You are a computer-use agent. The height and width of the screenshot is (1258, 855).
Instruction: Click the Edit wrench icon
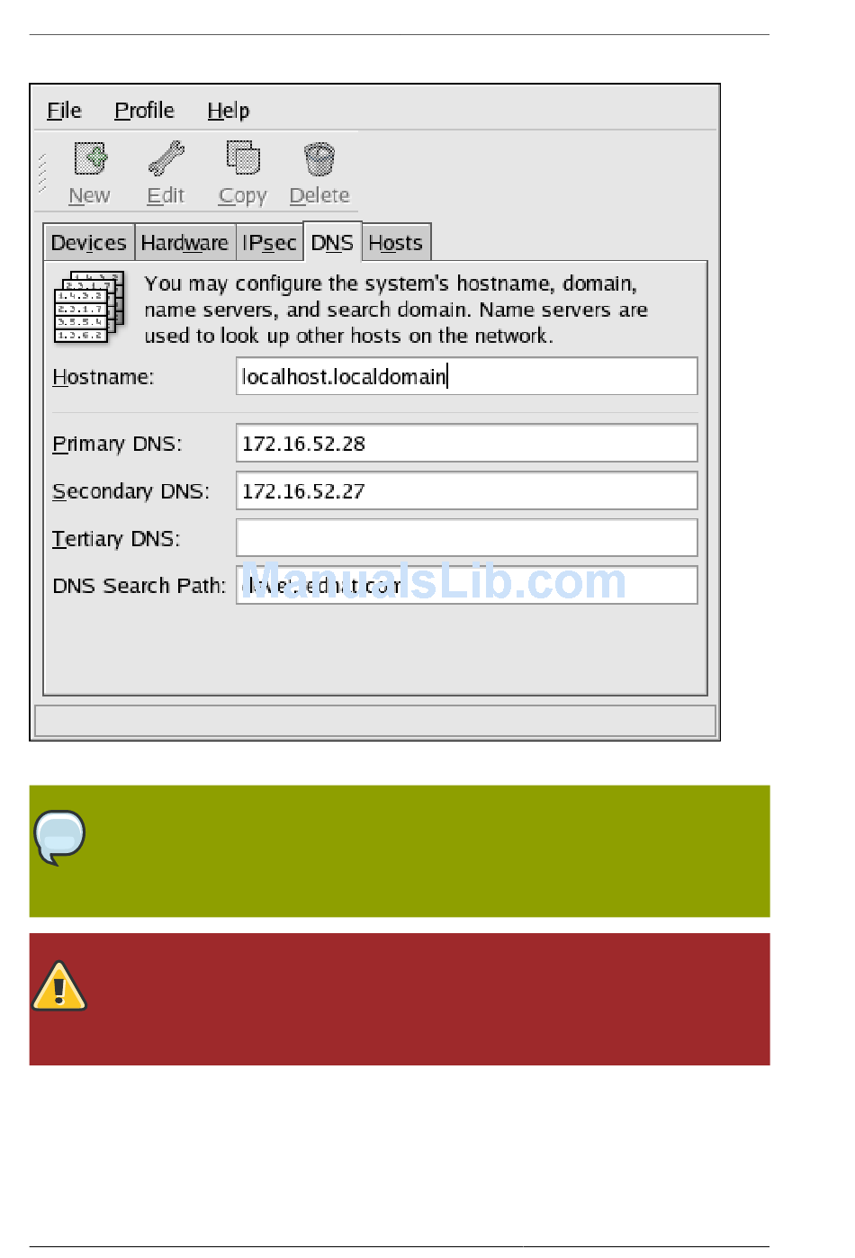pos(166,158)
